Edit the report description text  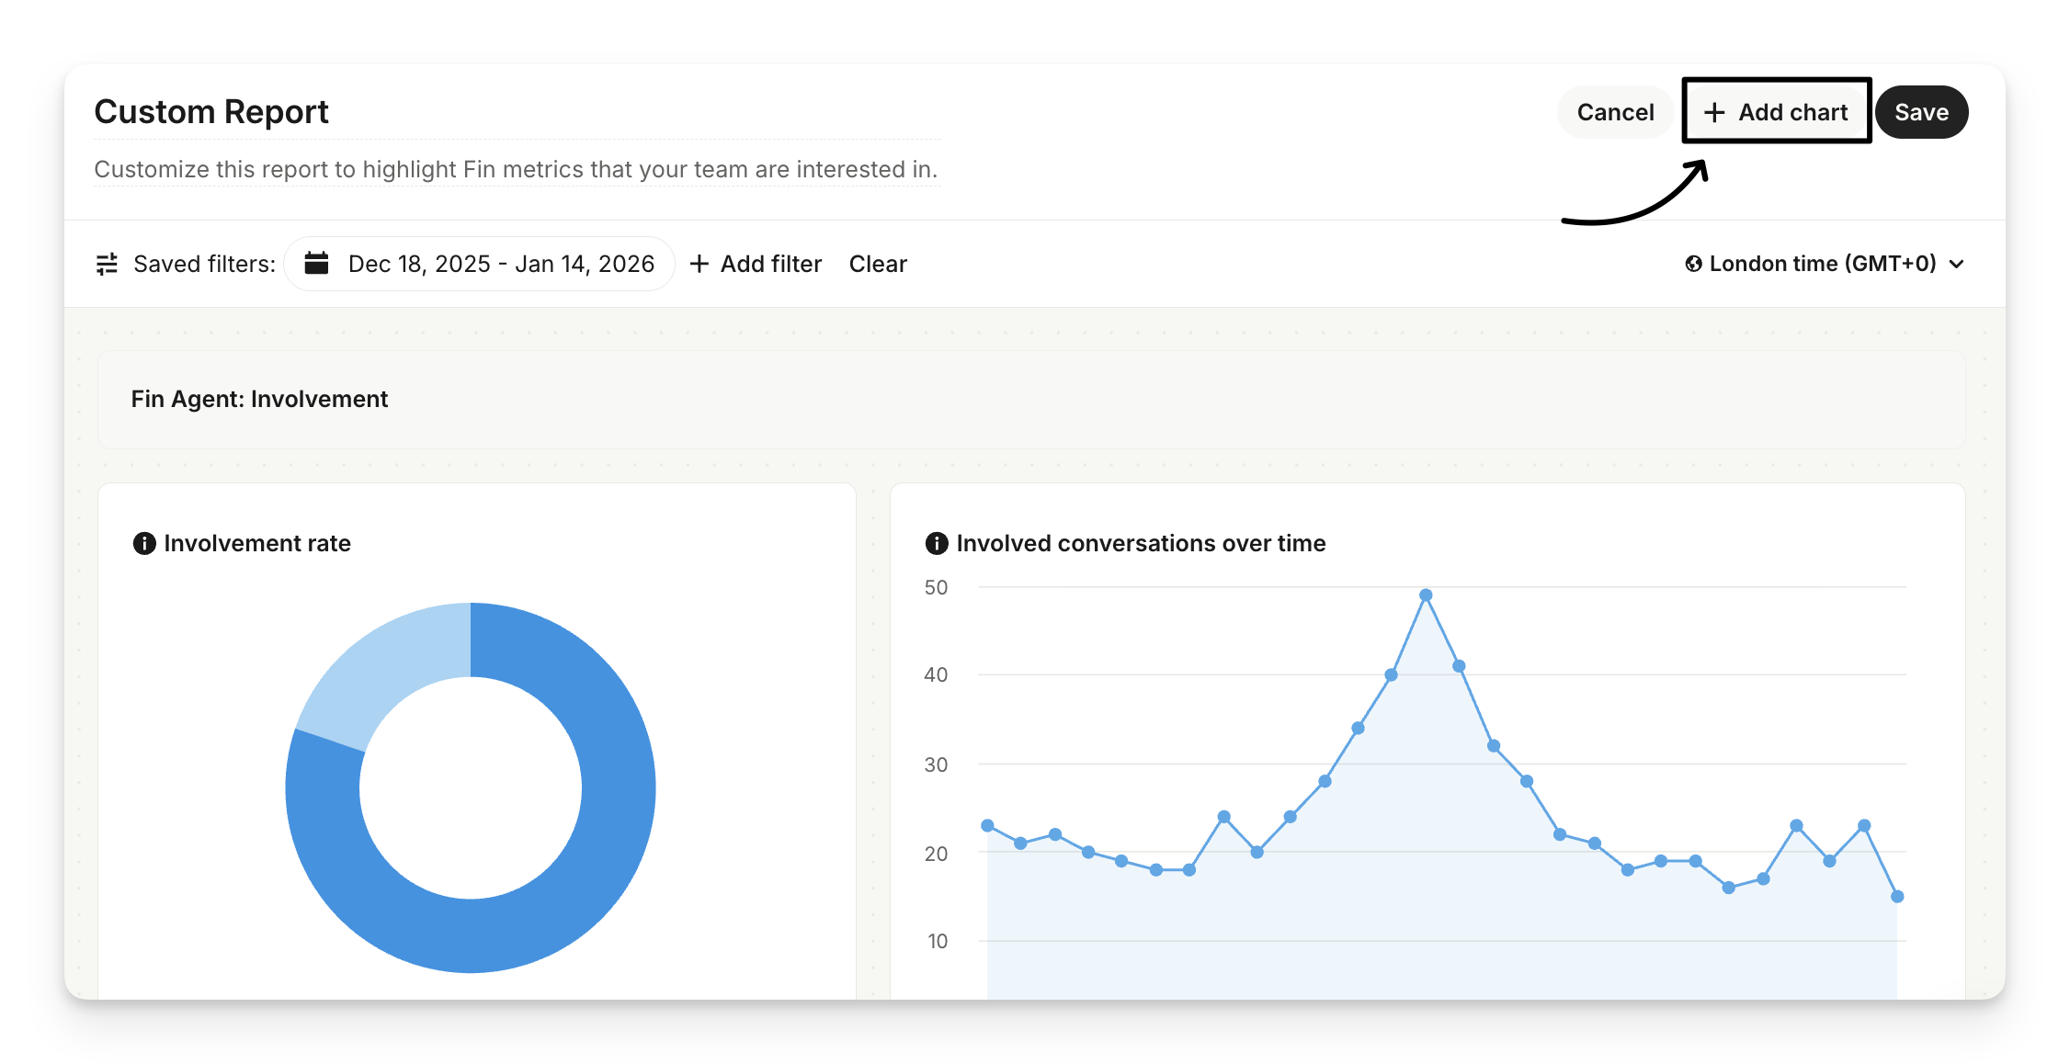(x=515, y=169)
